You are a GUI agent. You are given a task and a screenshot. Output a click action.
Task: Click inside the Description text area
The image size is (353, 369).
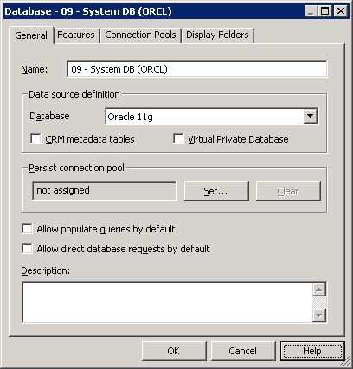167,302
